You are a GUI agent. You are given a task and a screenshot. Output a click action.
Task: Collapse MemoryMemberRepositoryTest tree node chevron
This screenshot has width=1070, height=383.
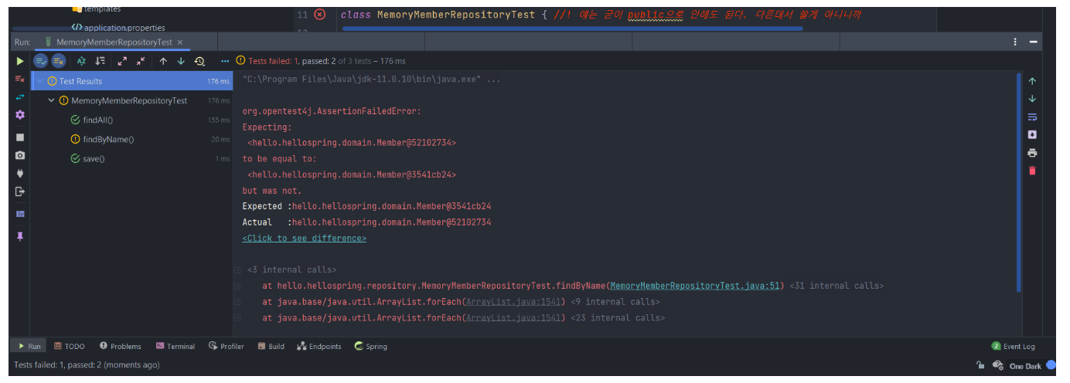point(51,100)
